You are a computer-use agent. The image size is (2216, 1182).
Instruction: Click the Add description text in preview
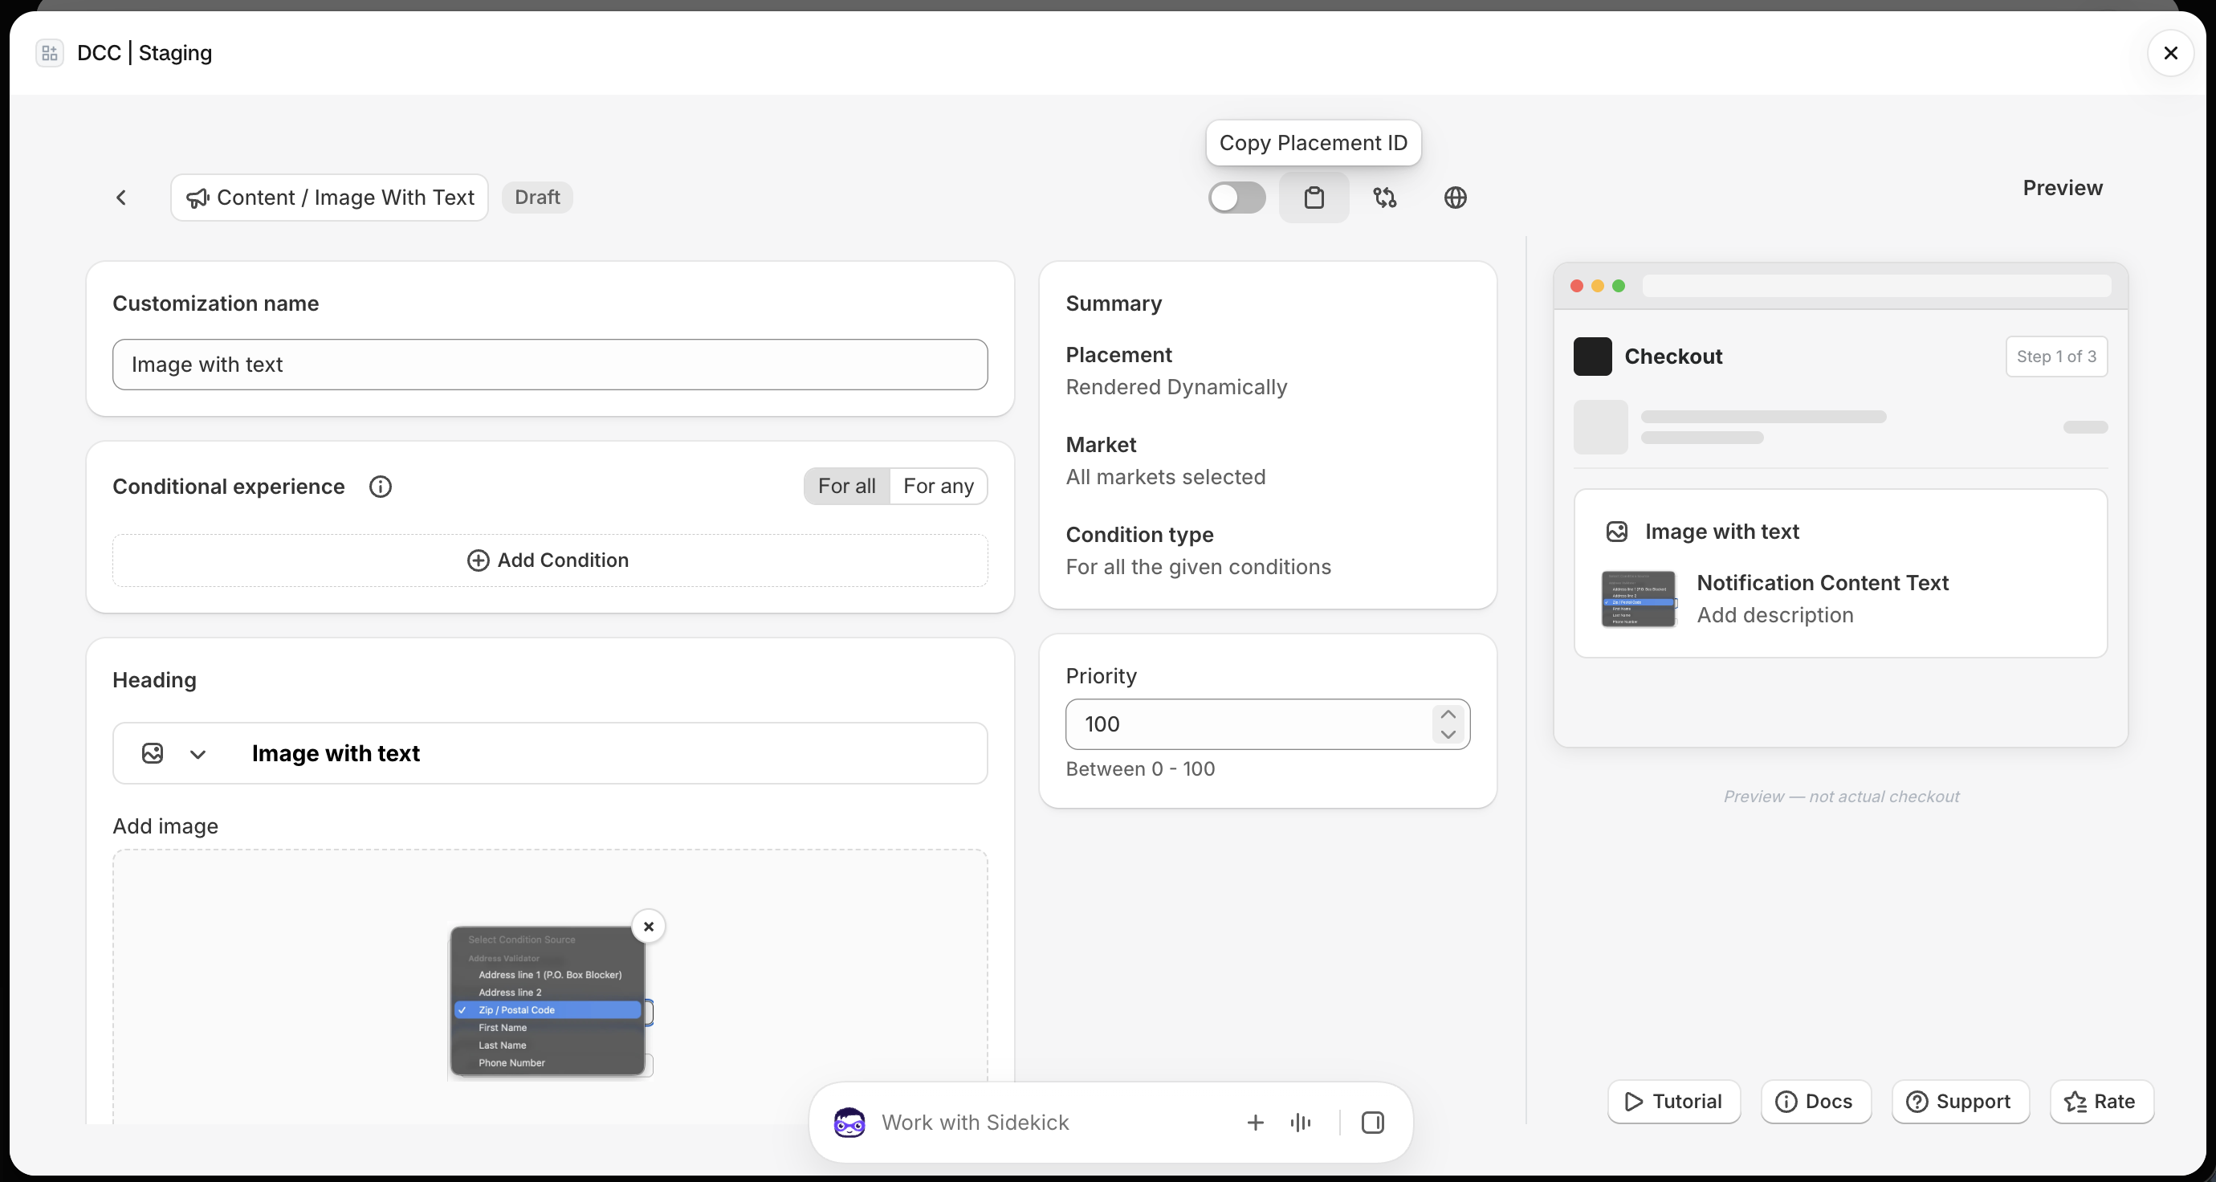click(x=1774, y=615)
